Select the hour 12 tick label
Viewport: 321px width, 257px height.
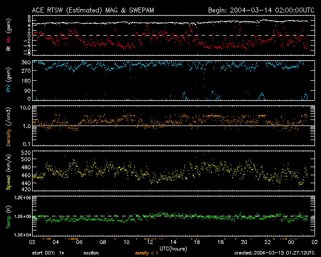click(x=149, y=242)
